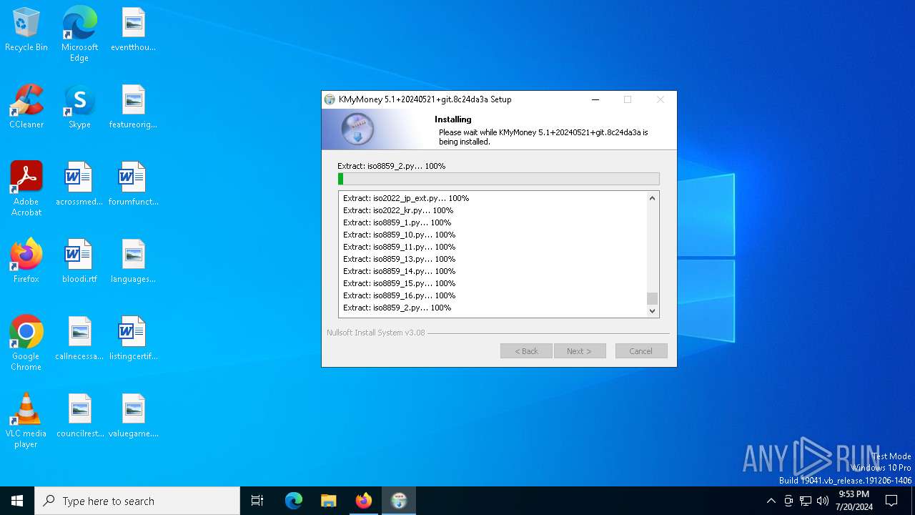Click the installer header logo image
The height and width of the screenshot is (515, 915).
tap(357, 129)
